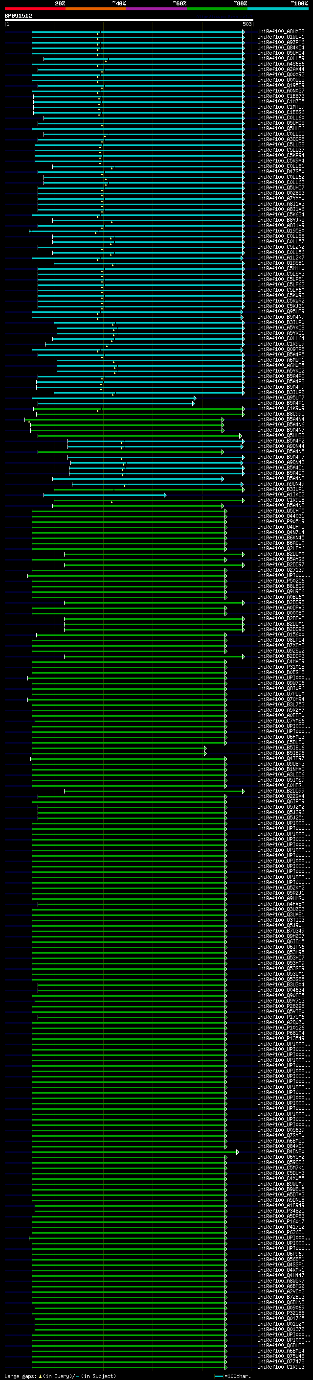Select hit label UniRef100_Q4KMK1
This screenshot has width=313, height=1380.
(x=281, y=1270)
